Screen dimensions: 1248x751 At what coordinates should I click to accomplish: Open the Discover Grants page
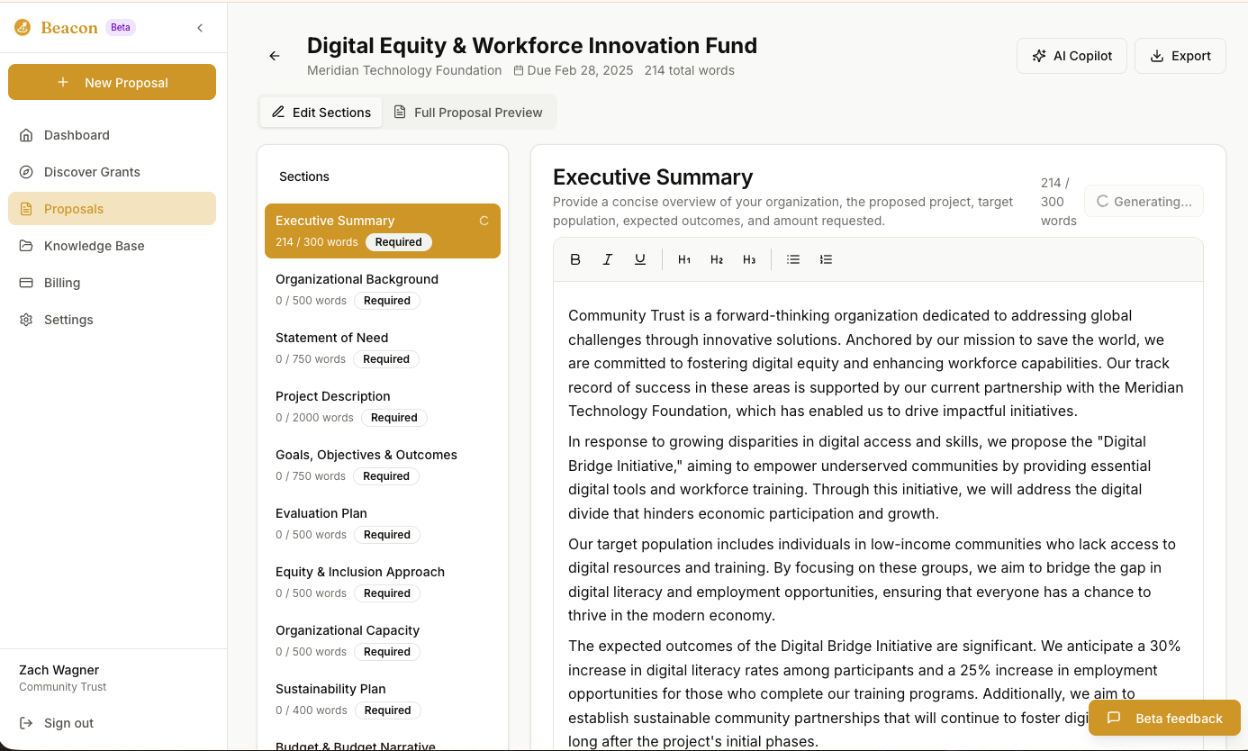pos(91,171)
